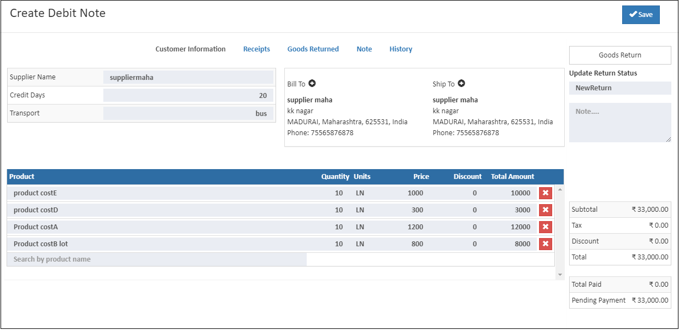Screen dimensions: 679x330
Task: Click the add address icon next to Bill To
Action: pos(312,83)
